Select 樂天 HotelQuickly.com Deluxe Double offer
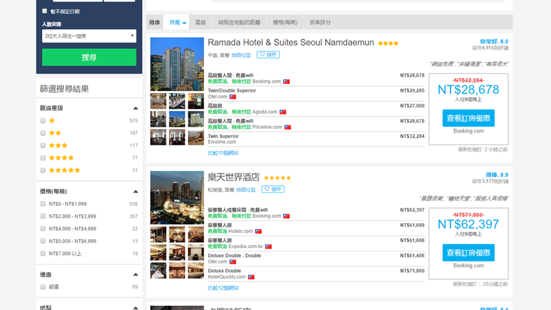551x310 pixels. (x=316, y=273)
